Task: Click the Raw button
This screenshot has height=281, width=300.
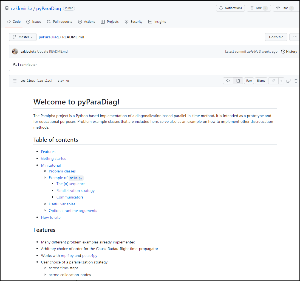Action: click(249, 81)
